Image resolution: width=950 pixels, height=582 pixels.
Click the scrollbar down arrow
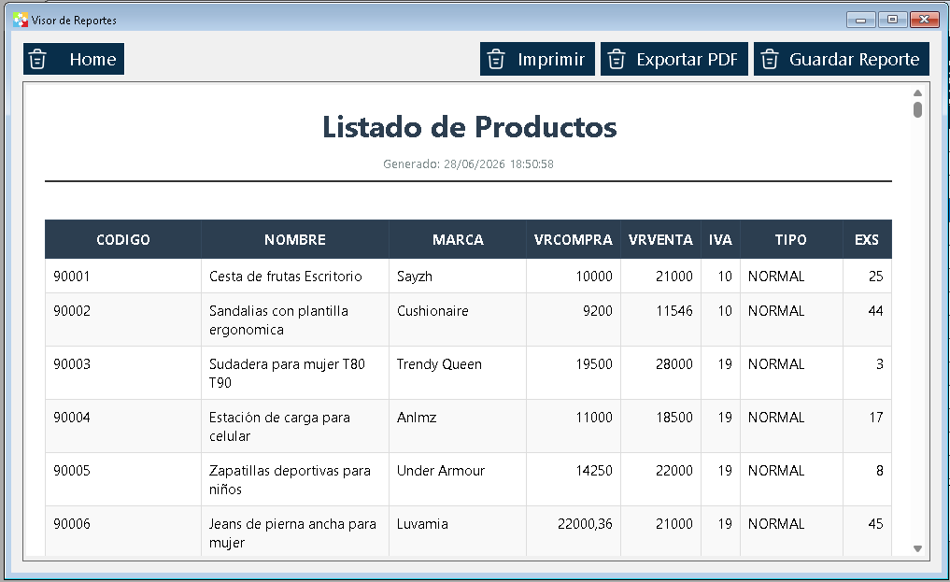pos(917,548)
